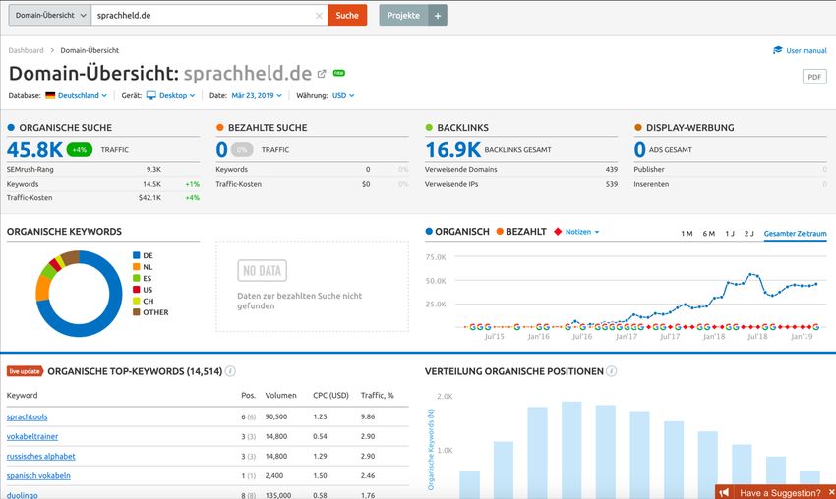Click the 45.8K organic traffic value
This screenshot has height=499, width=836.
click(34, 150)
